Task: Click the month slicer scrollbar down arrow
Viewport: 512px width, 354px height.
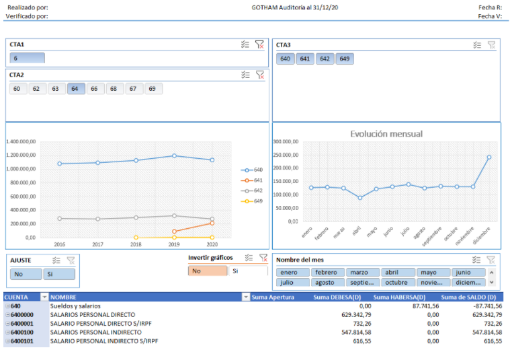Action: (x=492, y=282)
